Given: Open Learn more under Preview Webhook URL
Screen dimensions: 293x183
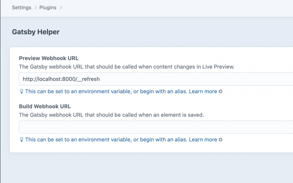Looking at the screenshot, I should point(203,91).
